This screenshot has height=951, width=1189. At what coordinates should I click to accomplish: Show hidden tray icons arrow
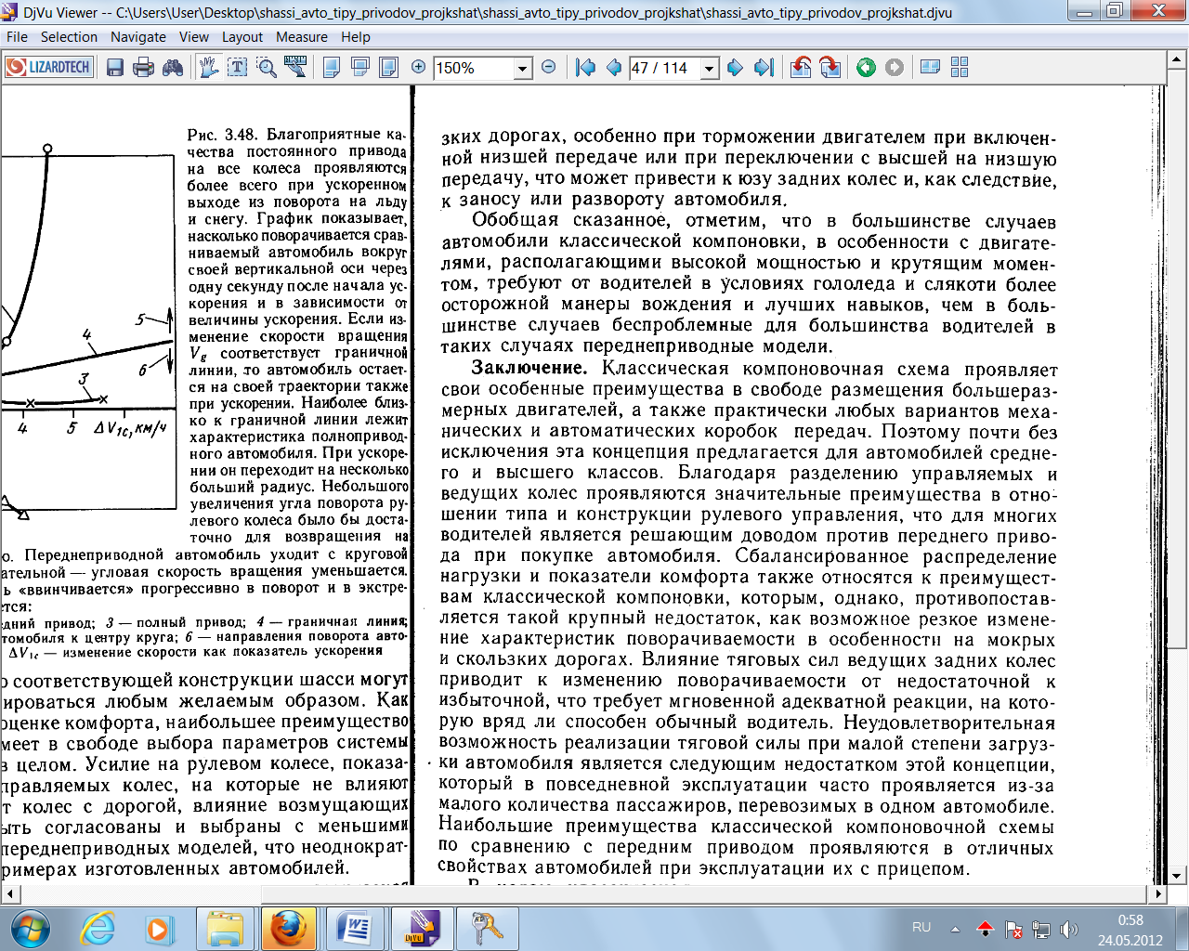(955, 928)
